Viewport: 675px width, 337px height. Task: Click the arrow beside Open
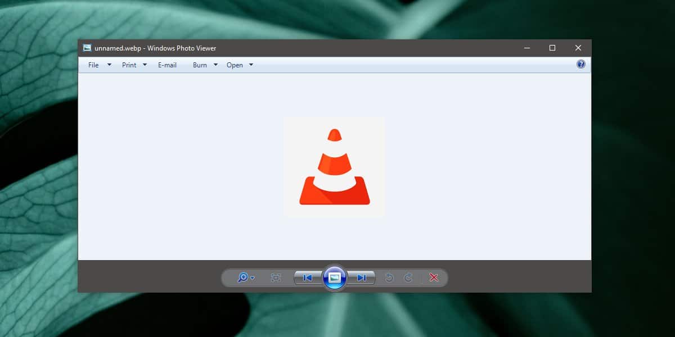tap(251, 65)
